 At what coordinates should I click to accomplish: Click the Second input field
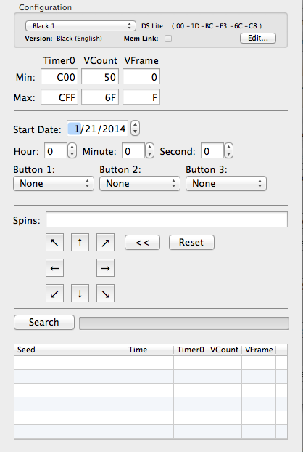point(212,150)
